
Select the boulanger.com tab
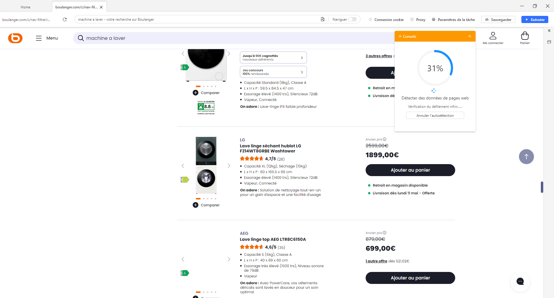tap(76, 7)
